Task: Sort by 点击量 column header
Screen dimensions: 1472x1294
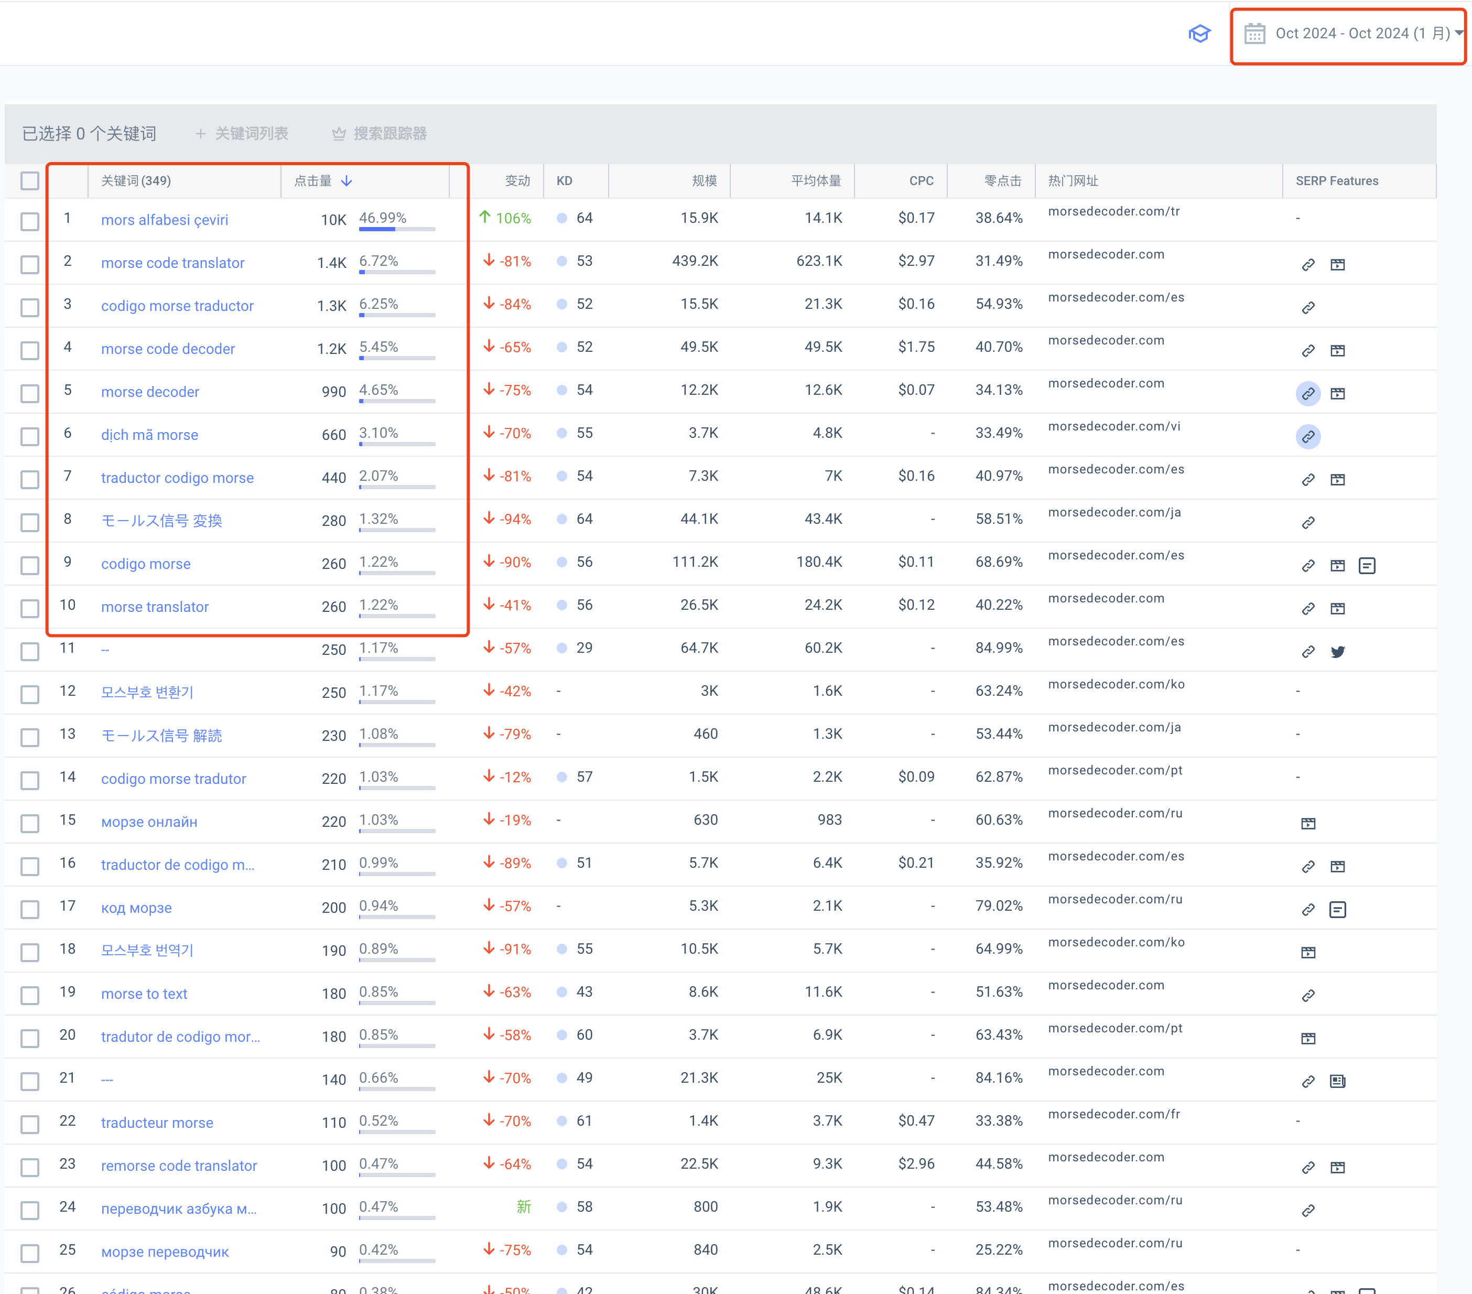Action: point(322,181)
